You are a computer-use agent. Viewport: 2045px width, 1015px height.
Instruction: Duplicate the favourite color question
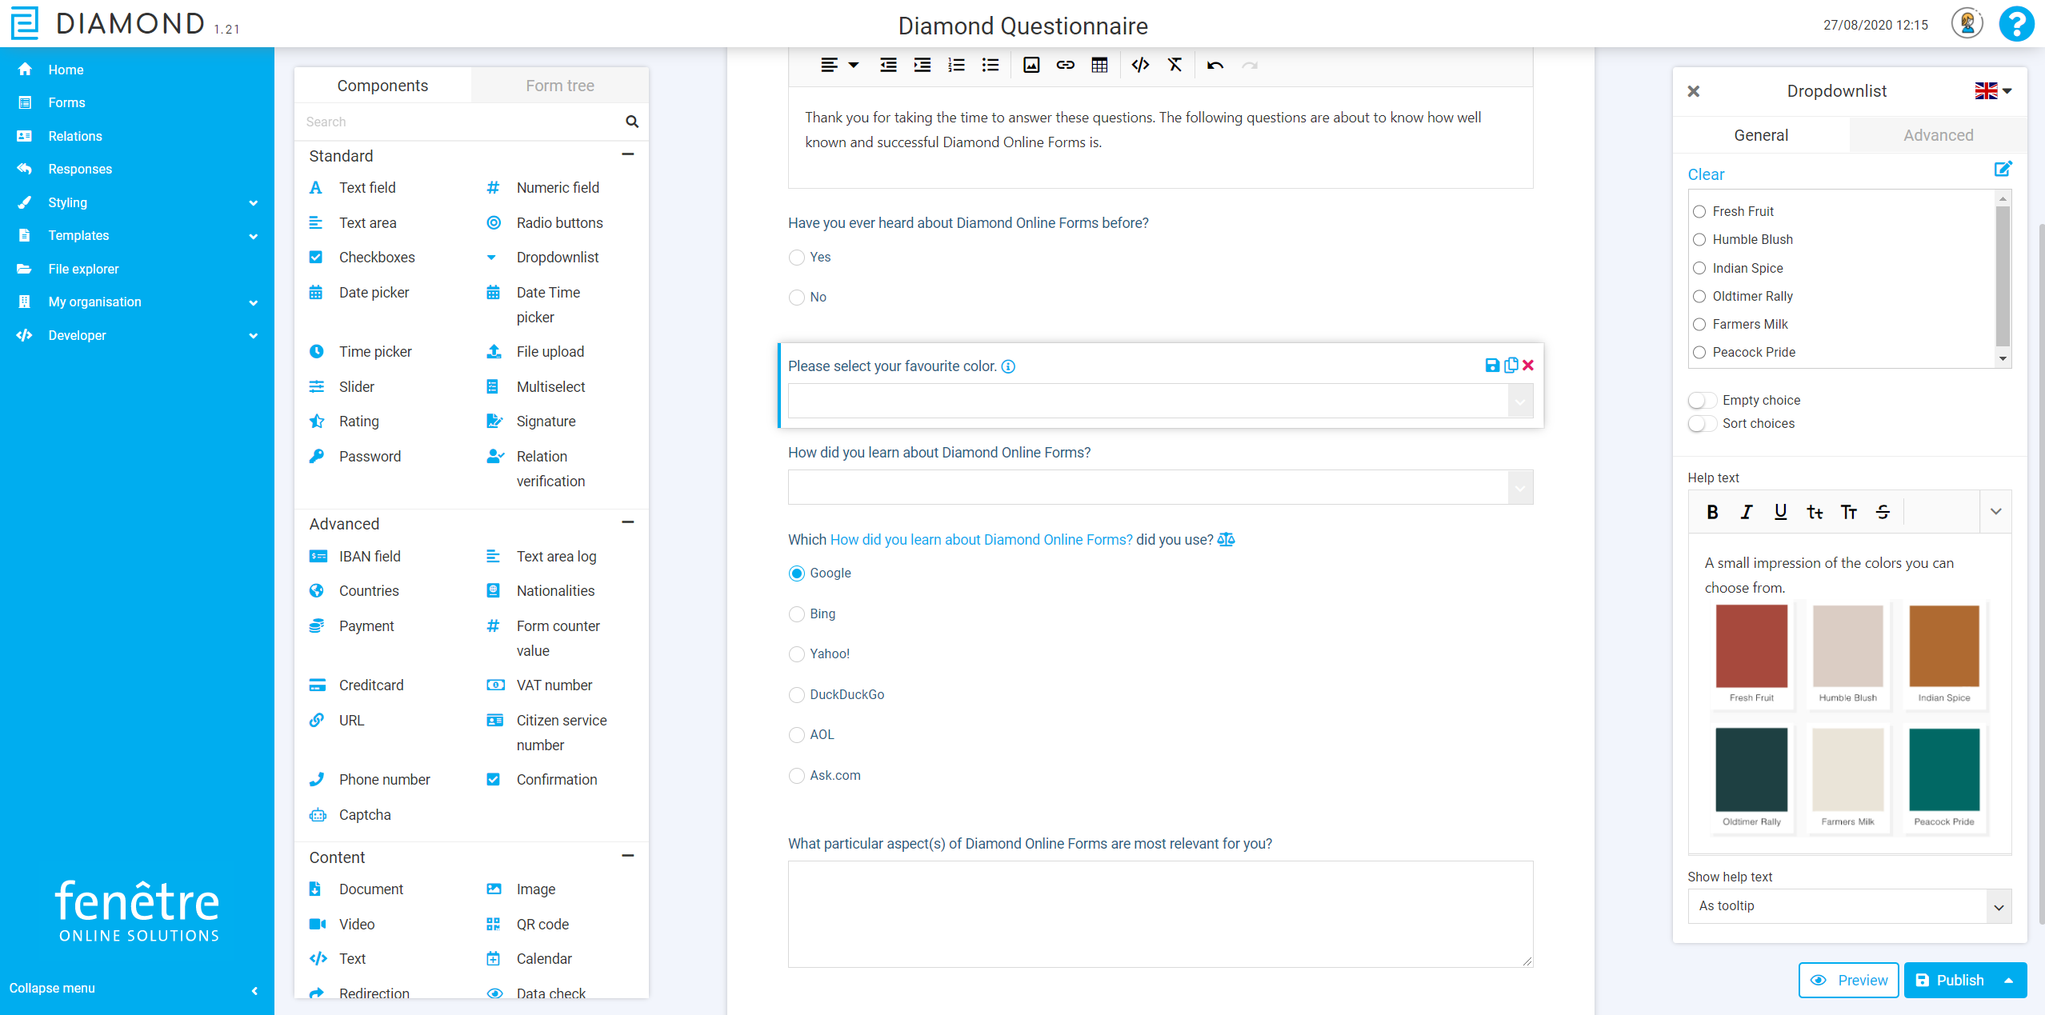point(1511,366)
